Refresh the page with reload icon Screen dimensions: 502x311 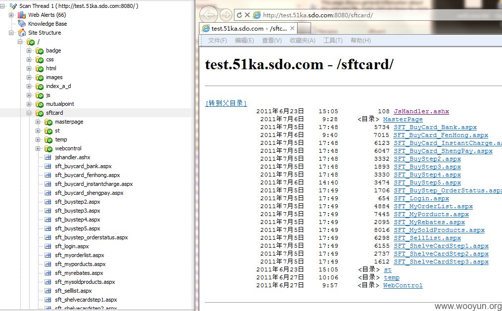[x=239, y=15]
